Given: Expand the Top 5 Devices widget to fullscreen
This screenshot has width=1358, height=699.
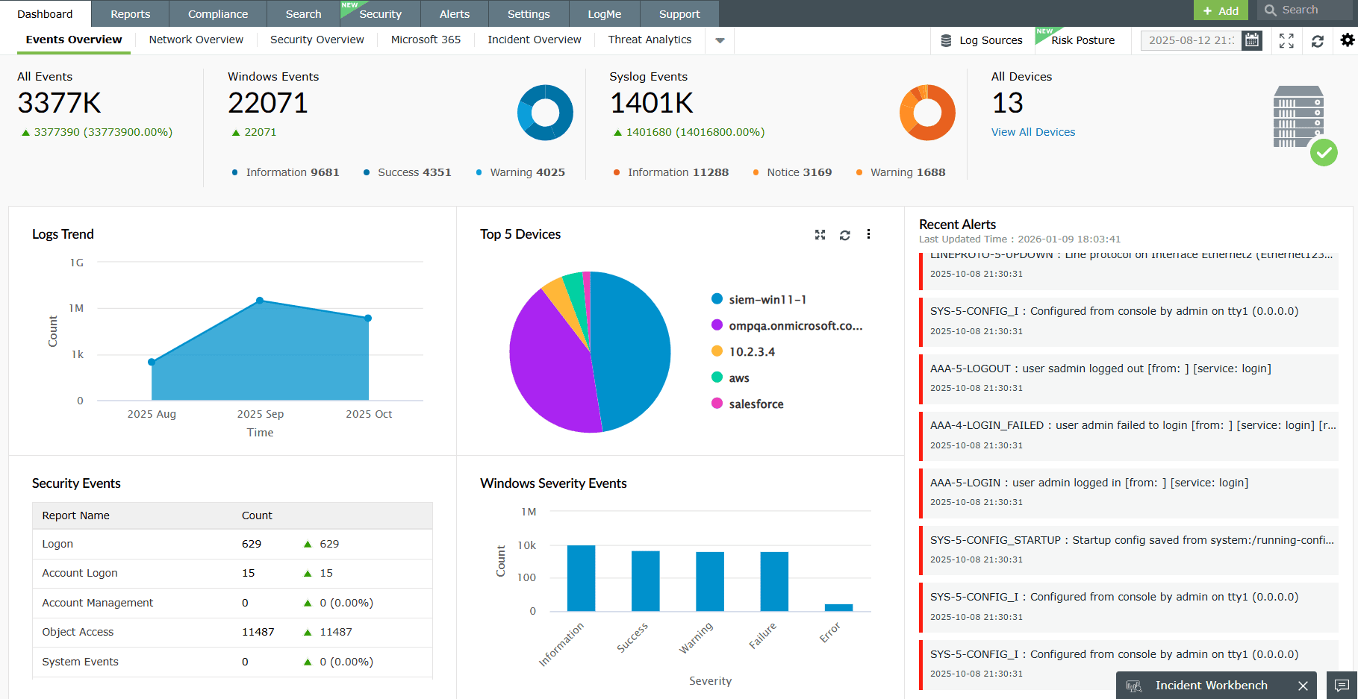Looking at the screenshot, I should point(820,234).
